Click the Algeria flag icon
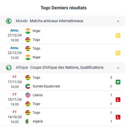 coord(28,121)
